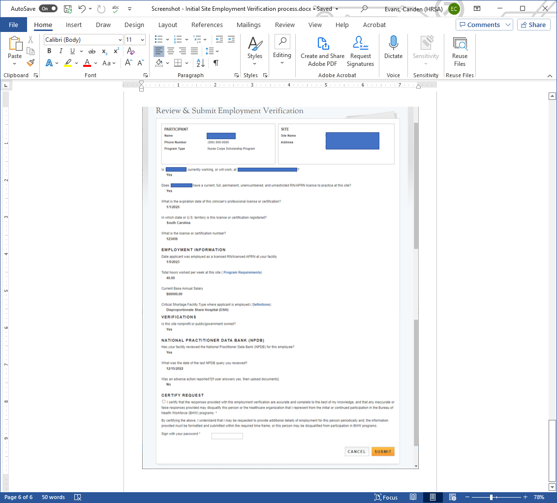Click the Show/Hide paragraph marks icon
The image size is (557, 503).
coord(216,63)
